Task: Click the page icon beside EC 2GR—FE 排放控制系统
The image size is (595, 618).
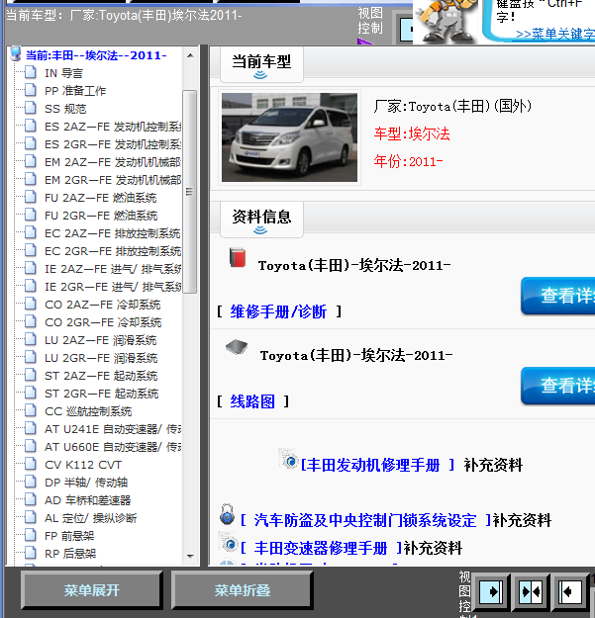Action: (31, 251)
